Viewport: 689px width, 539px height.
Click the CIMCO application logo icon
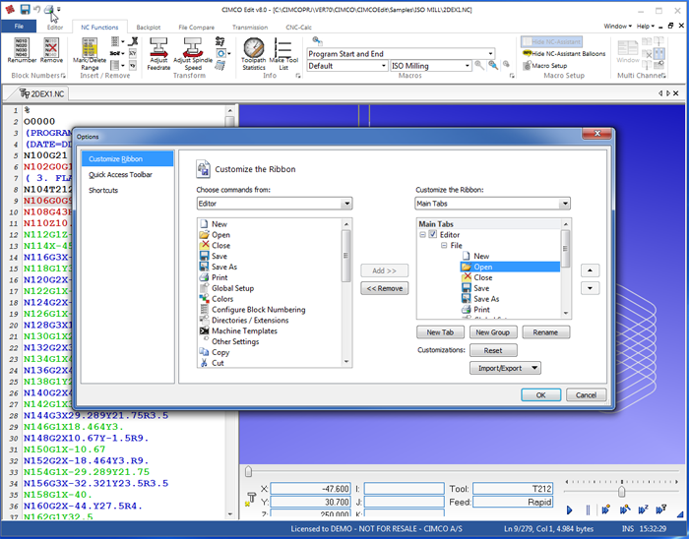[x=10, y=9]
